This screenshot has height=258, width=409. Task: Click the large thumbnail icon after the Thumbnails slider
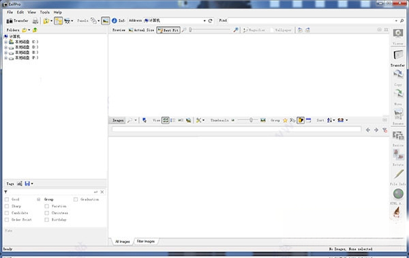263,120
